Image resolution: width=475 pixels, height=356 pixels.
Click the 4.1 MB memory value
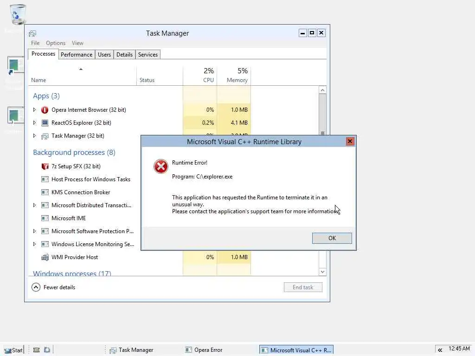click(x=239, y=123)
